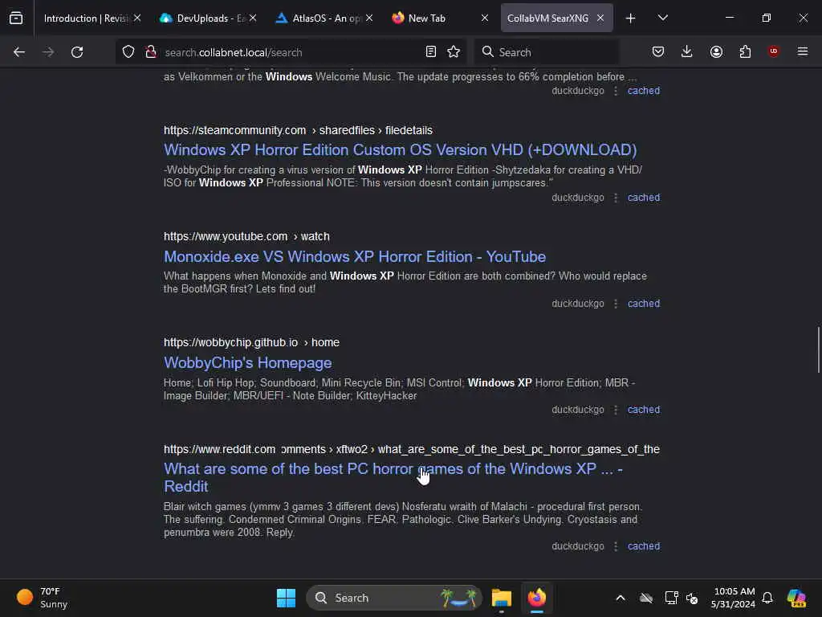The height and width of the screenshot is (617, 822).
Task: Open Windows XP Horror Edition Custom OS link
Action: 400,150
